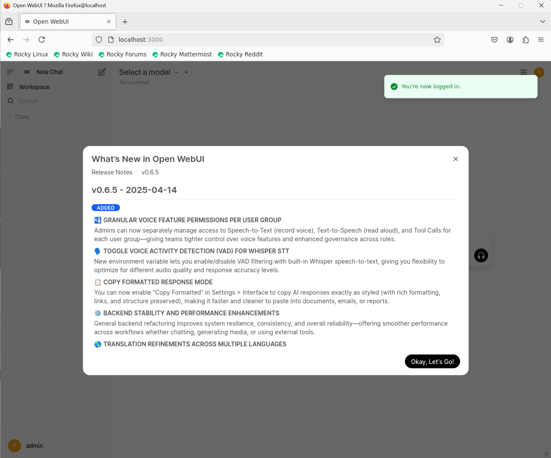This screenshot has height=458, width=551.
Task: Add another model with plus icon
Action: (x=186, y=72)
